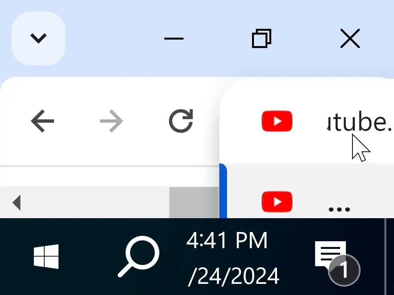Click the Show desktop sliver
394x295 pixels.
coord(389,256)
